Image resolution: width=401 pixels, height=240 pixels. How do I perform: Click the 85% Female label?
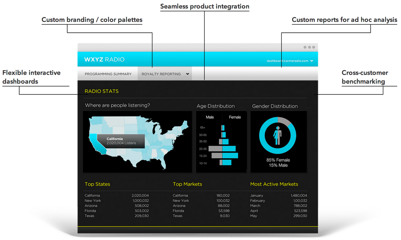coord(278,160)
